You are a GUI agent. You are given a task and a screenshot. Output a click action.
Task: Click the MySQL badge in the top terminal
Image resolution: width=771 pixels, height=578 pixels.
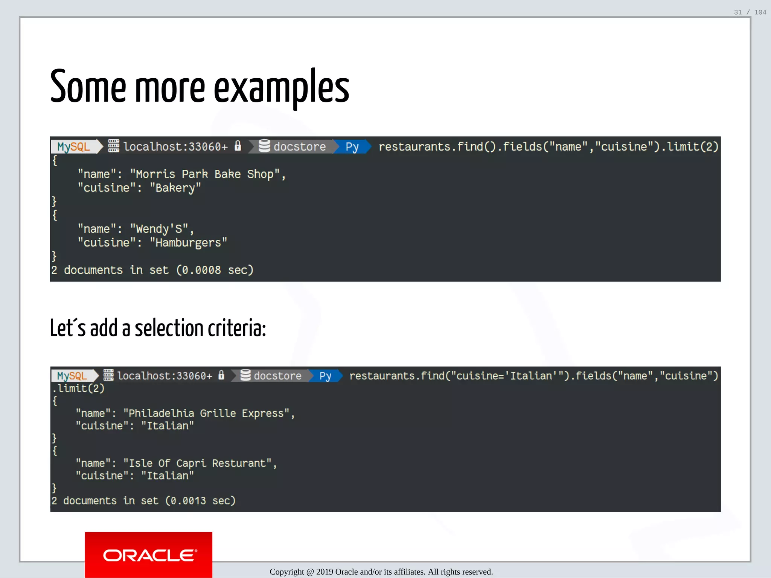tap(74, 146)
